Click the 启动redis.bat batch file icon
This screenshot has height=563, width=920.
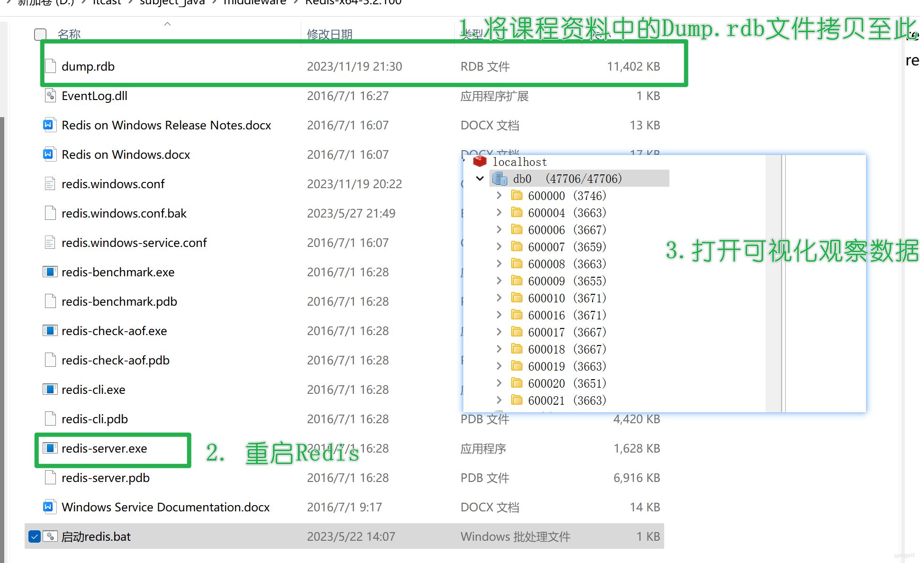[50, 536]
